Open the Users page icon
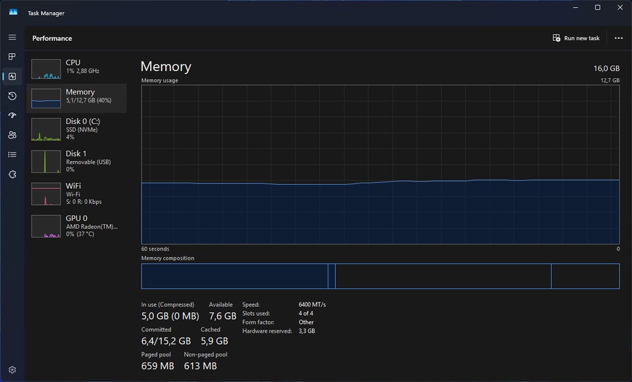Image resolution: width=632 pixels, height=382 pixels. (12, 135)
